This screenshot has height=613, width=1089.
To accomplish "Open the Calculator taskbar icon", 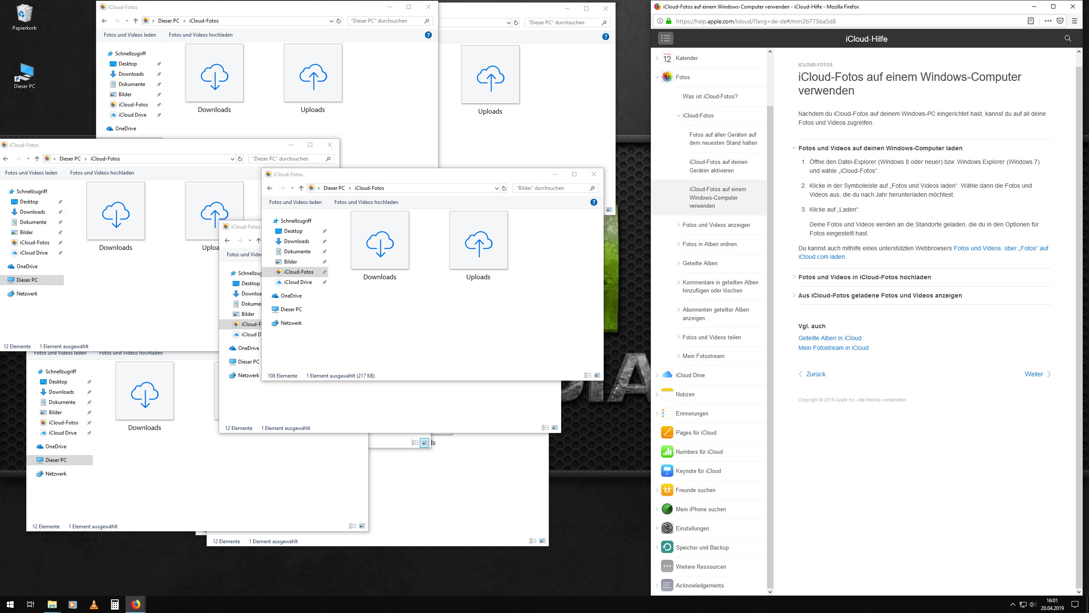I will (115, 604).
